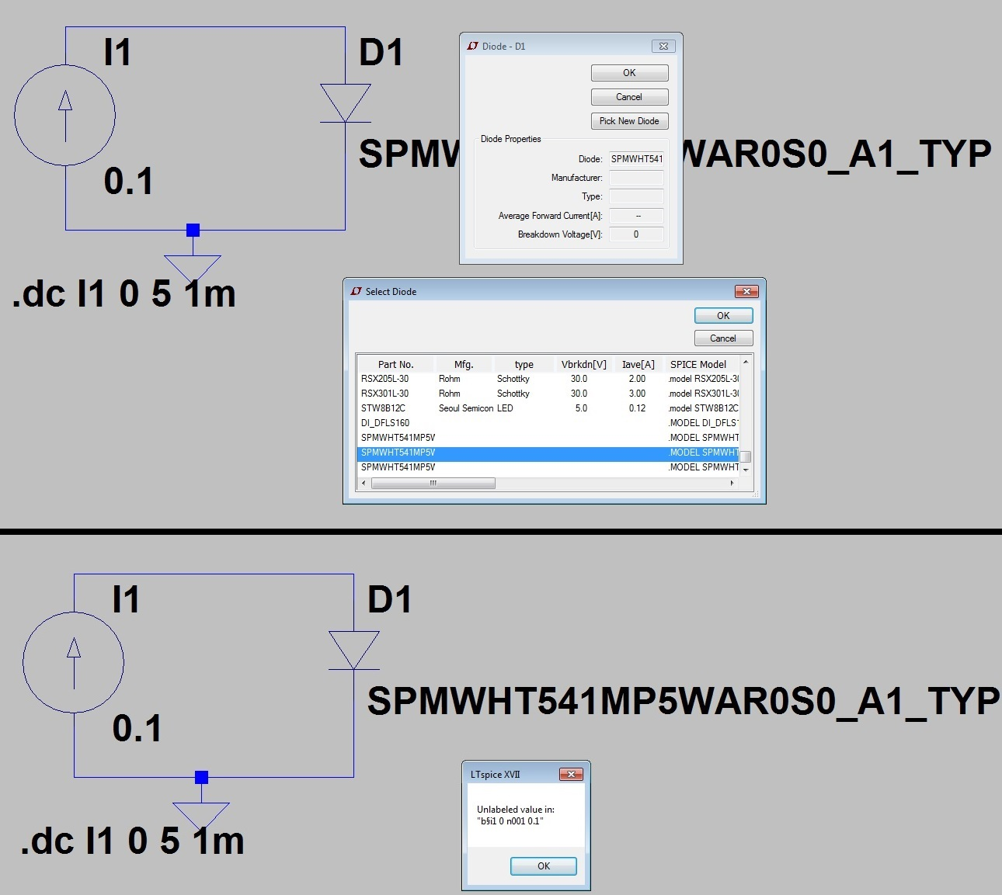Click the left arrow of the horizontal scrollbar
The height and width of the screenshot is (895, 1002).
pyautogui.click(x=364, y=483)
